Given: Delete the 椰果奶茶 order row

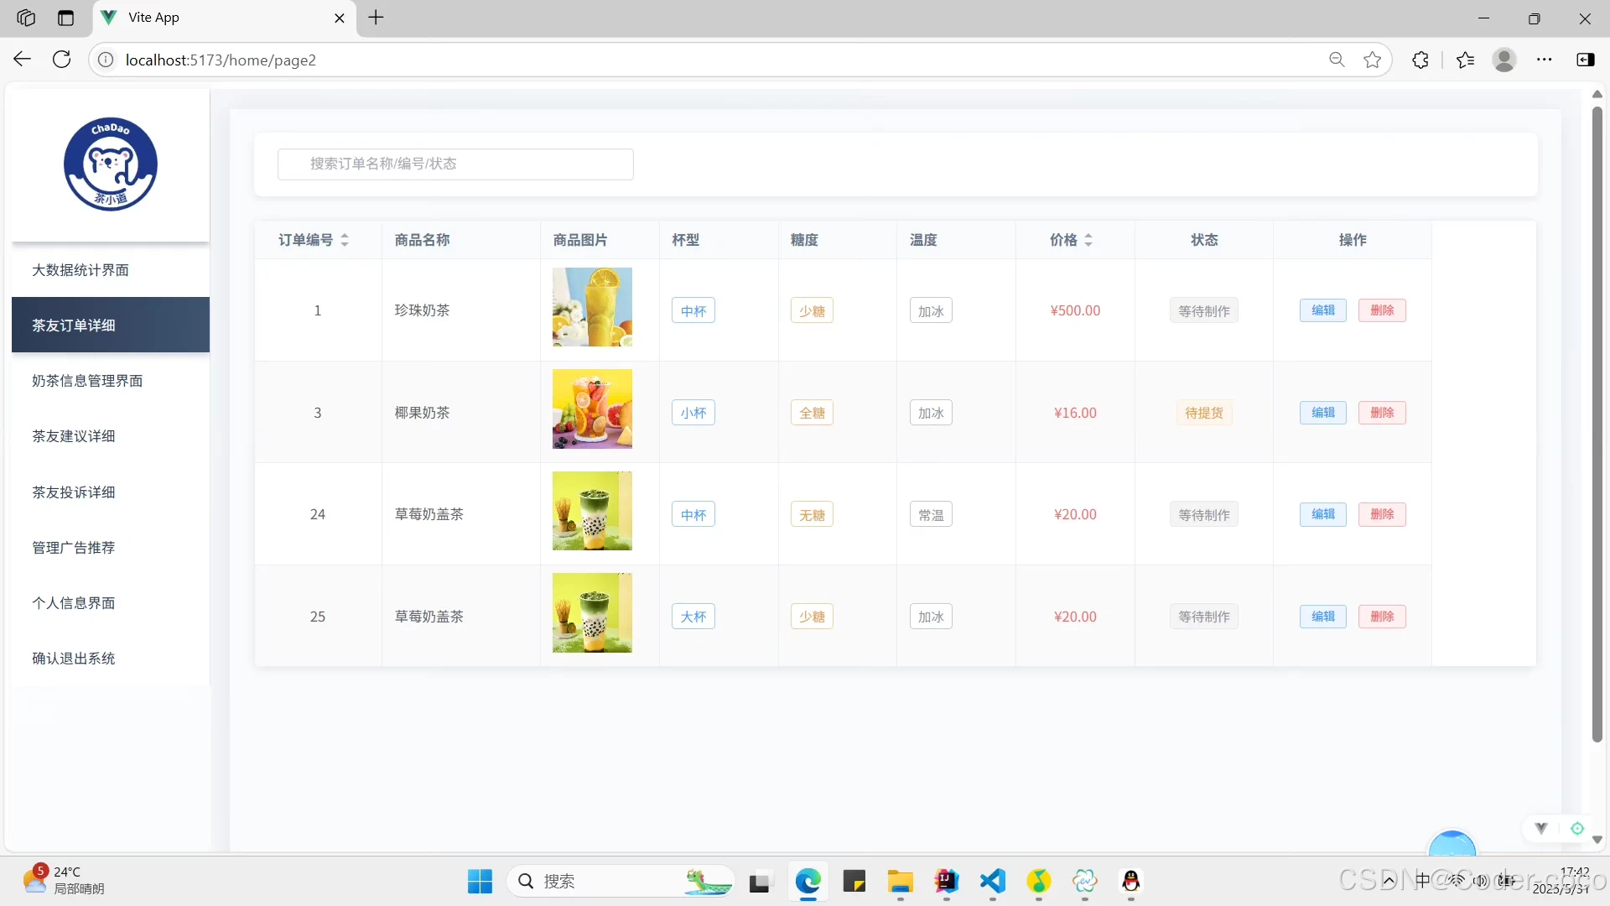Looking at the screenshot, I should (x=1381, y=413).
